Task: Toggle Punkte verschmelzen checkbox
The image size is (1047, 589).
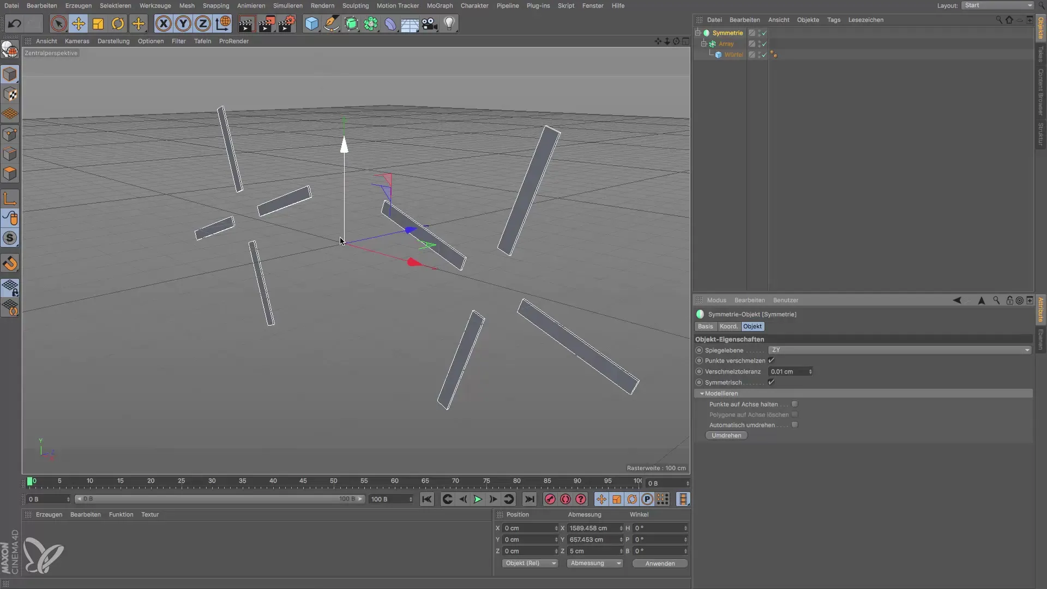Action: tap(771, 360)
